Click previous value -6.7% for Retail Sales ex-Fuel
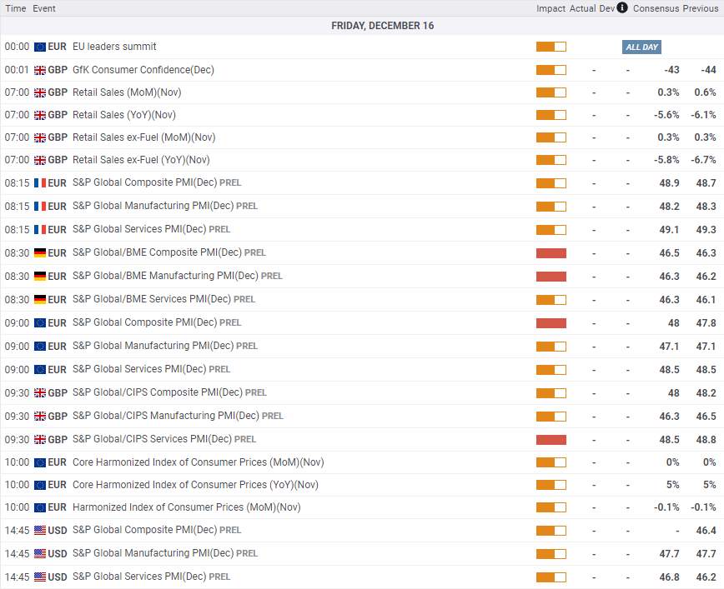This screenshot has height=589, width=724. click(703, 160)
